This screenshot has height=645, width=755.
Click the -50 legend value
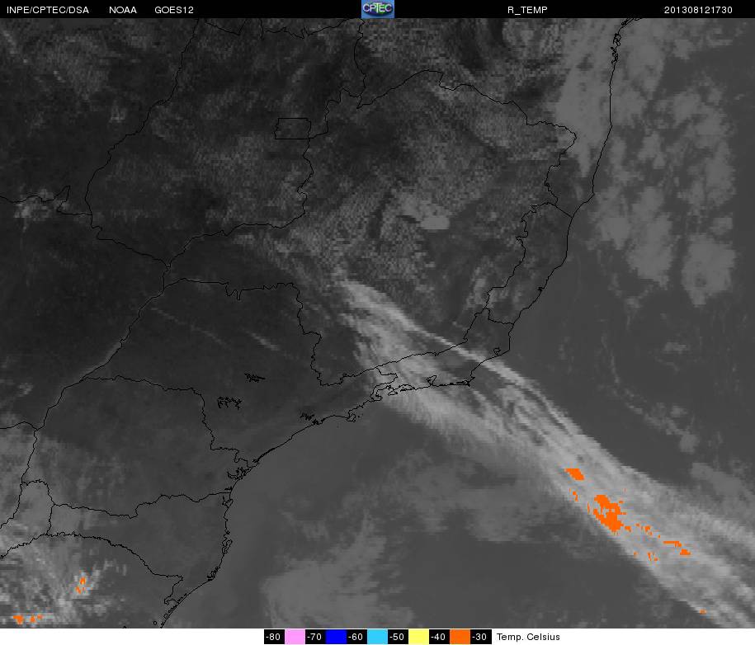click(398, 637)
